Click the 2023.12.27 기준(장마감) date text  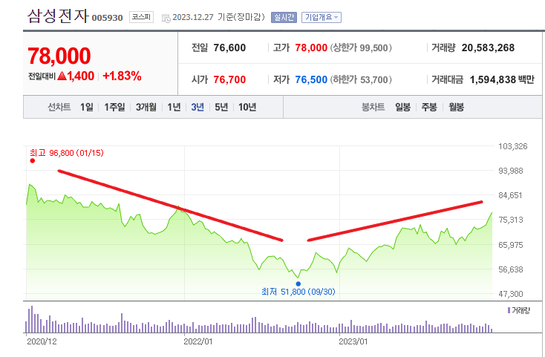[x=218, y=17]
